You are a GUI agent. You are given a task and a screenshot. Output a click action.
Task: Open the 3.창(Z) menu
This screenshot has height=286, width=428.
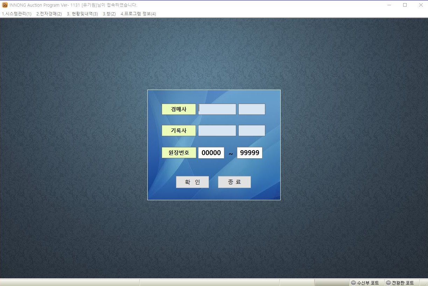109,14
